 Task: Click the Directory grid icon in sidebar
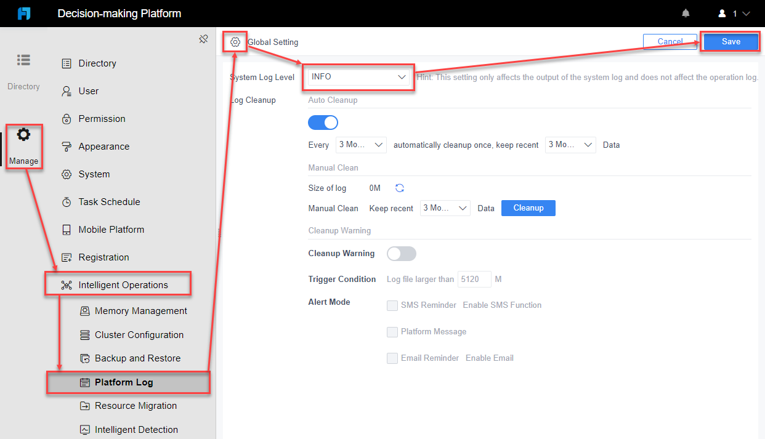[x=23, y=59]
